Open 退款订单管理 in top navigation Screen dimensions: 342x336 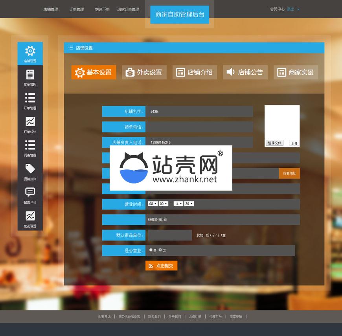(x=128, y=9)
